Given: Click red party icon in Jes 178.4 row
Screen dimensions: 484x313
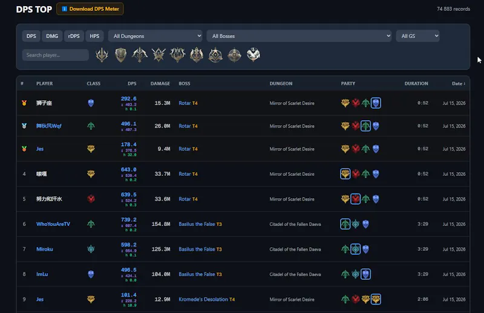Looking at the screenshot, I should click(356, 149).
